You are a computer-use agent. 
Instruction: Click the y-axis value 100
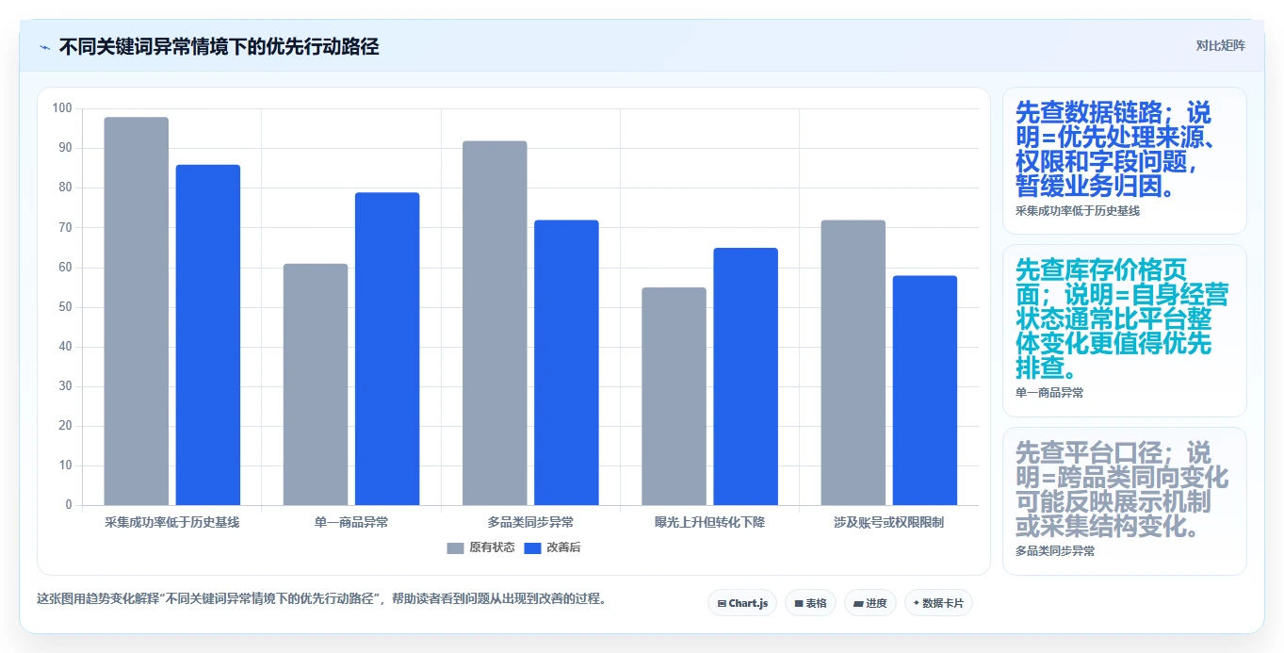[62, 108]
